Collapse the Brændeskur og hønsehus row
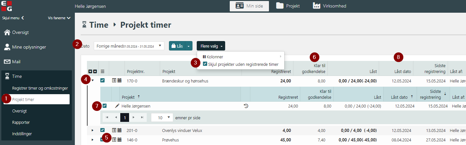The width and height of the screenshot is (466, 145). click(92, 81)
